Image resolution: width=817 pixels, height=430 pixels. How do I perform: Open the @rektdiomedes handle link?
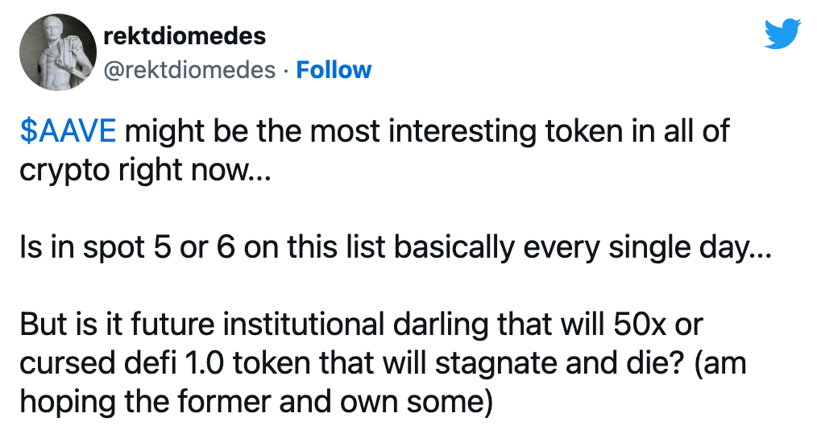tap(190, 70)
